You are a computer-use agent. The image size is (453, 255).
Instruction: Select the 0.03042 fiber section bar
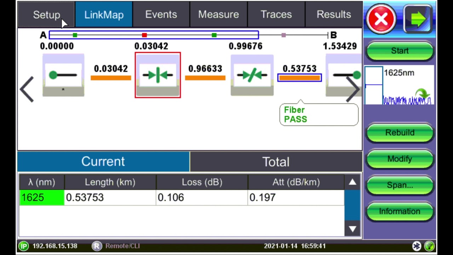[x=111, y=78]
